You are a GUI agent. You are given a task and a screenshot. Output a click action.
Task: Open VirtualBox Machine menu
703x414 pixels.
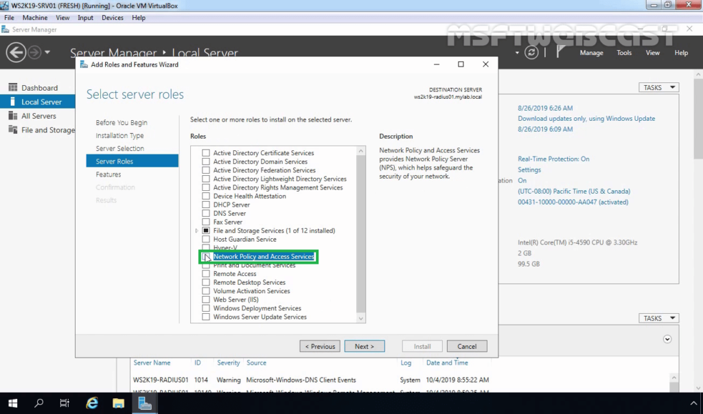pos(35,17)
